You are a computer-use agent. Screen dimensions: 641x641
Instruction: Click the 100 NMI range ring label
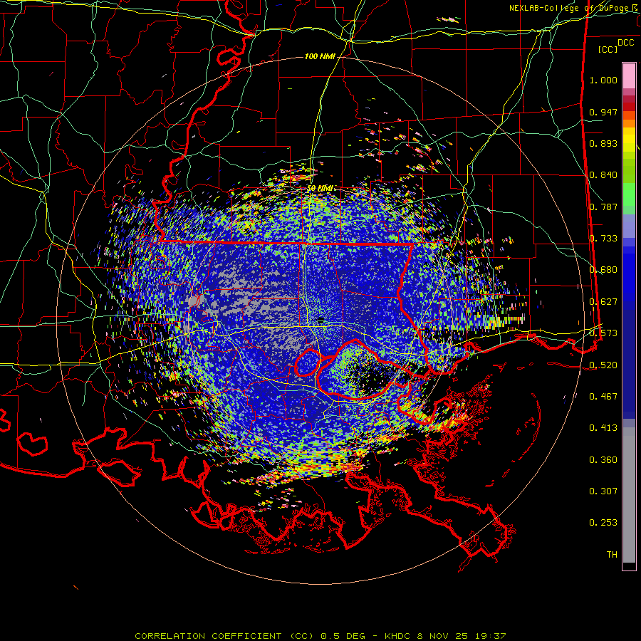[320, 56]
